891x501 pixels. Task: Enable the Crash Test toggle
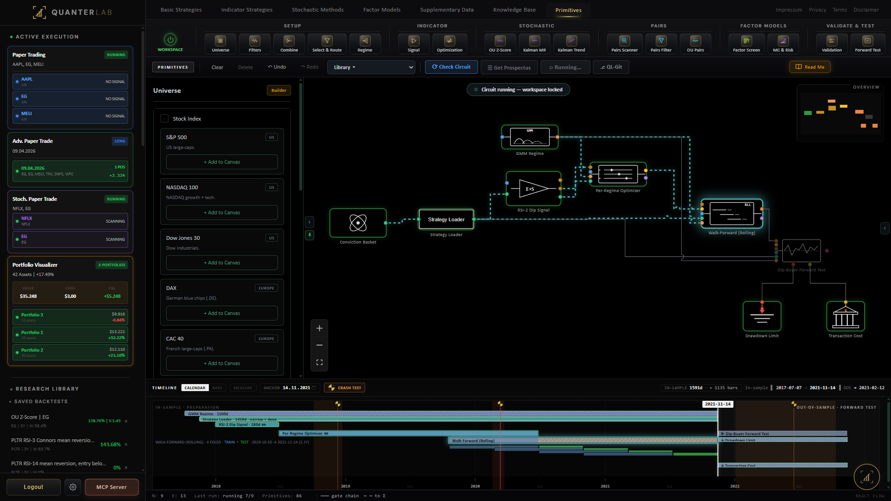point(344,388)
